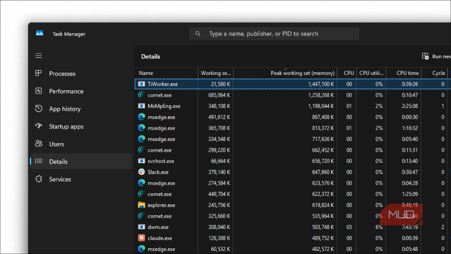Select the TiWorker.exe row name
The height and width of the screenshot is (254, 451).
click(162, 84)
